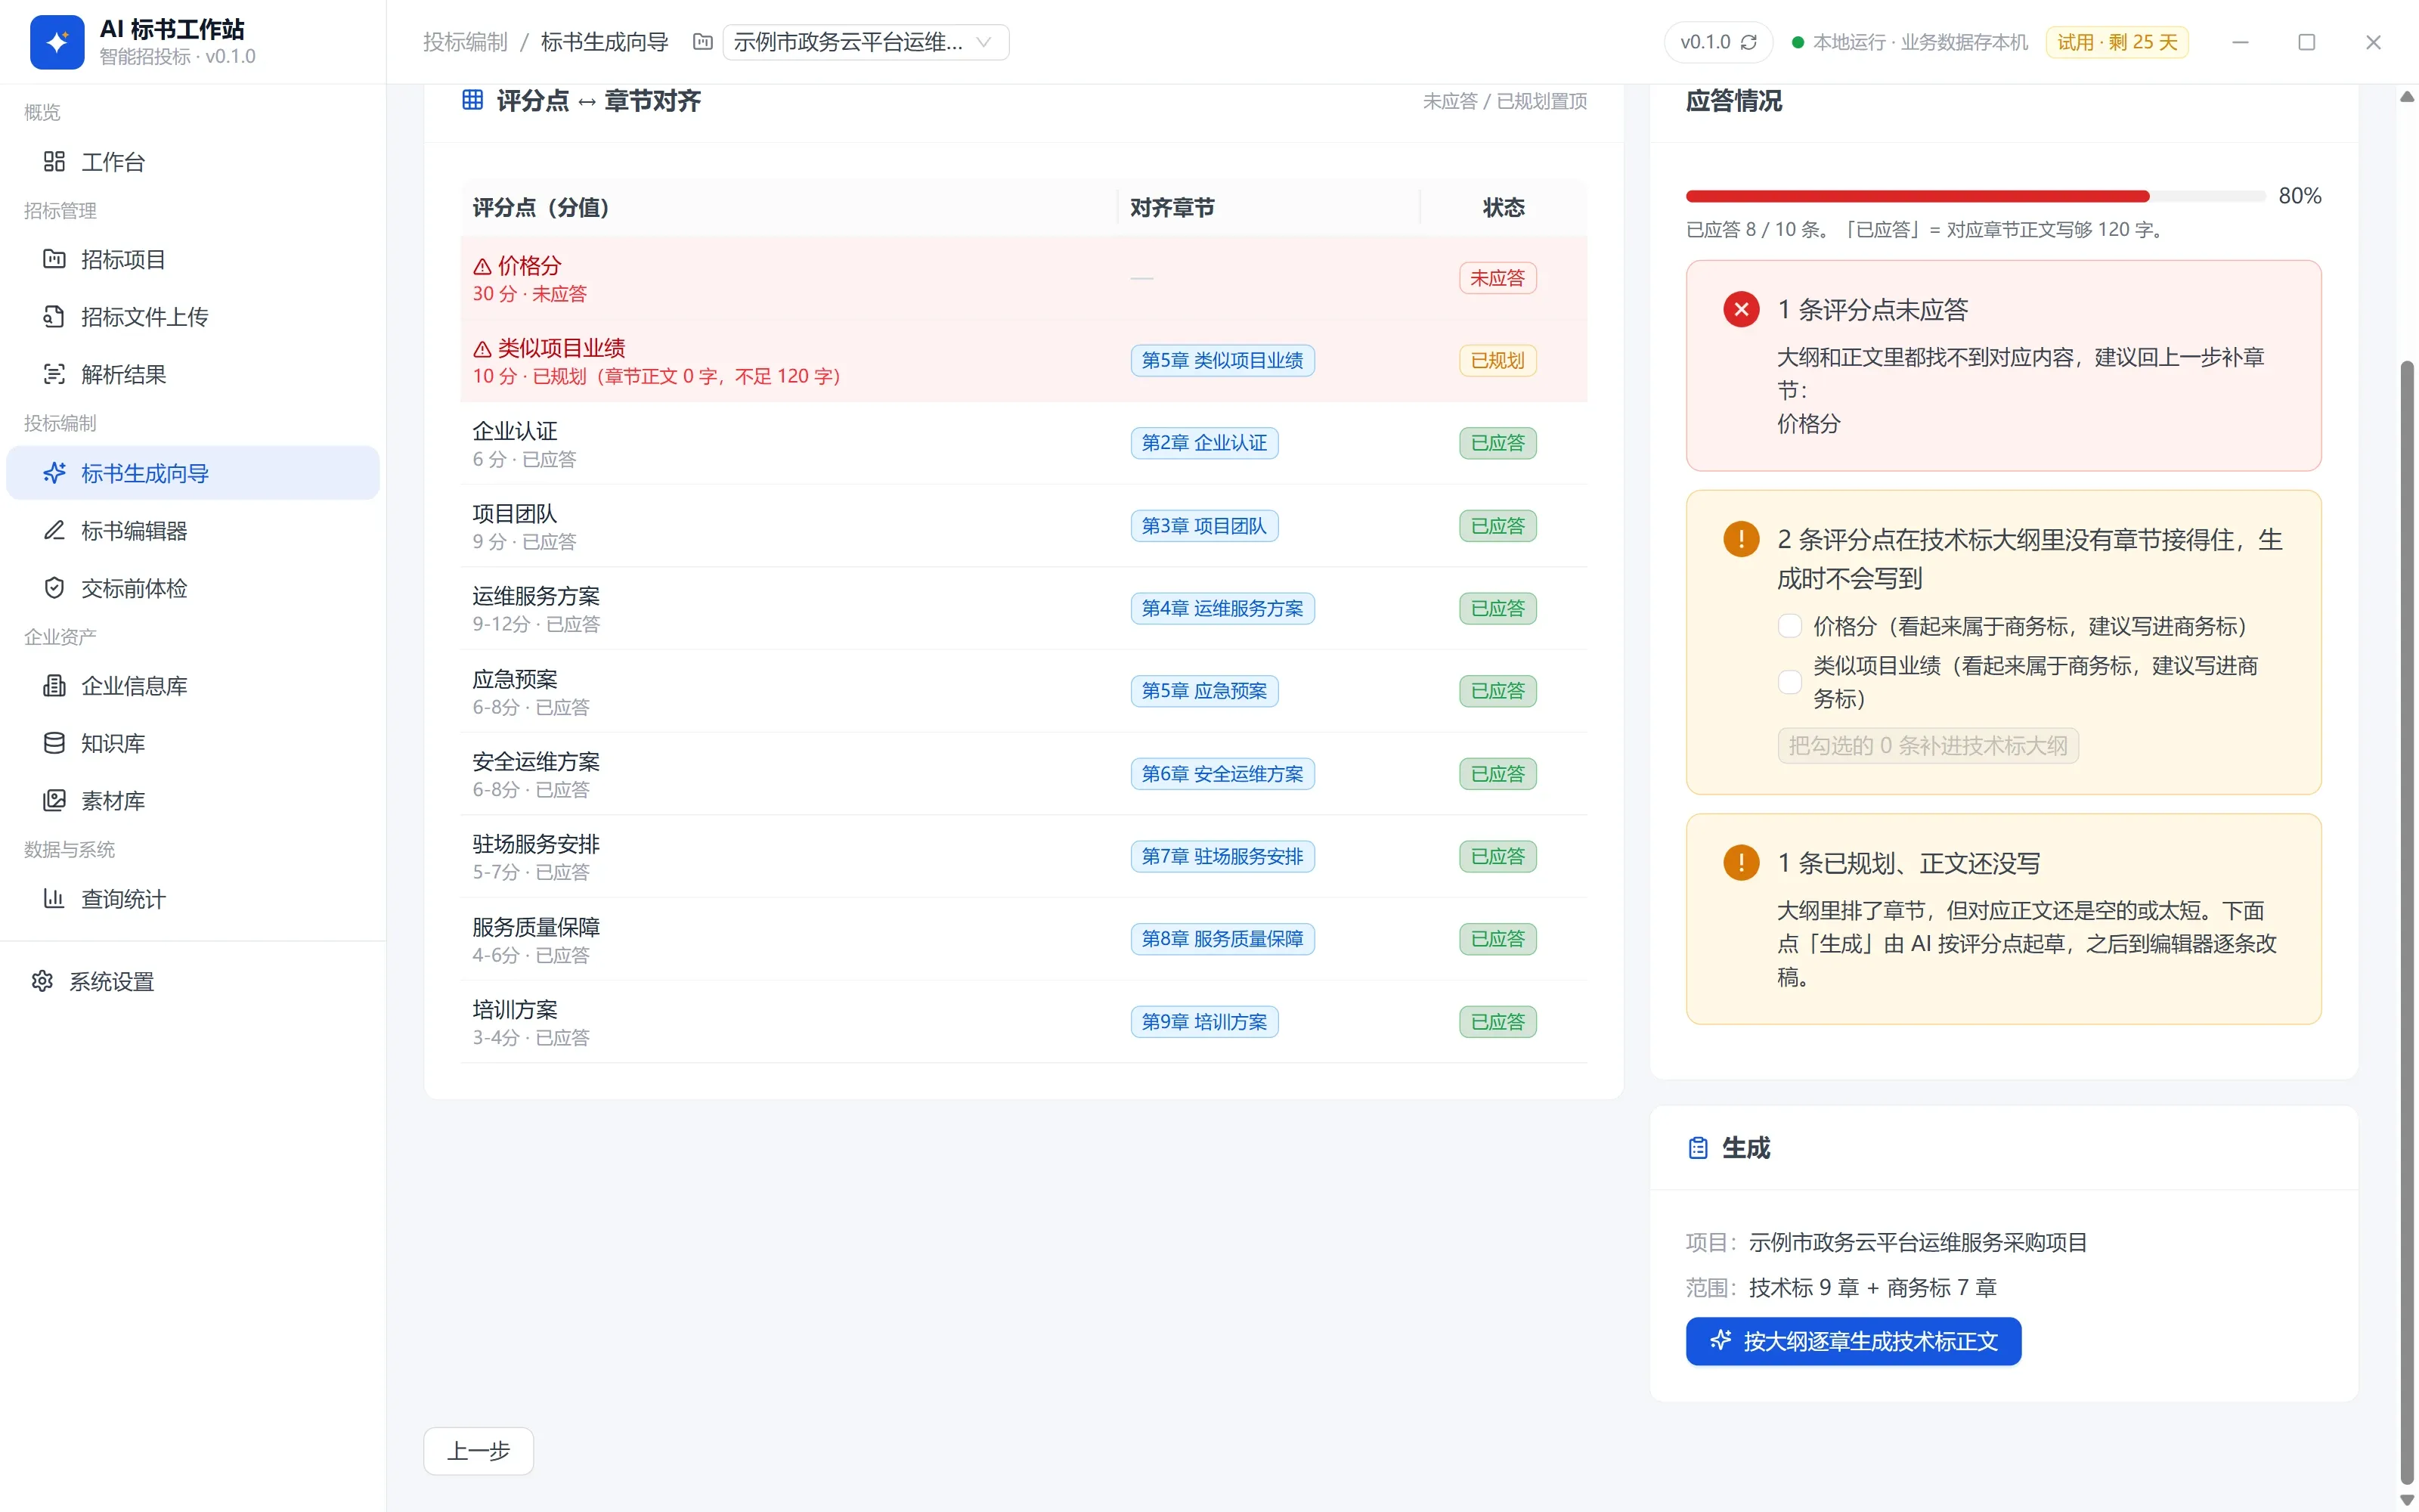
Task: Click the red error icon in 1 条评分点未应答
Action: click(x=1741, y=310)
